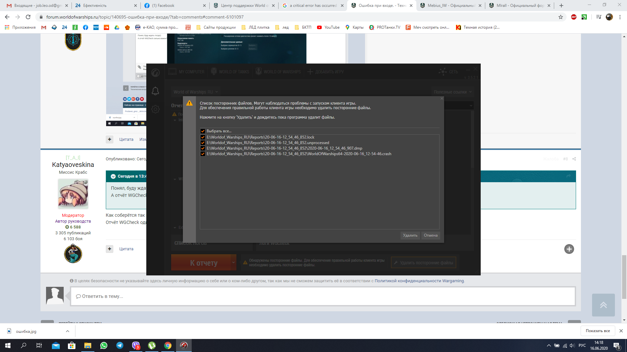Click the plus multi-quote button under Katyaoveskina's post
The width and height of the screenshot is (627, 352).
point(110,249)
